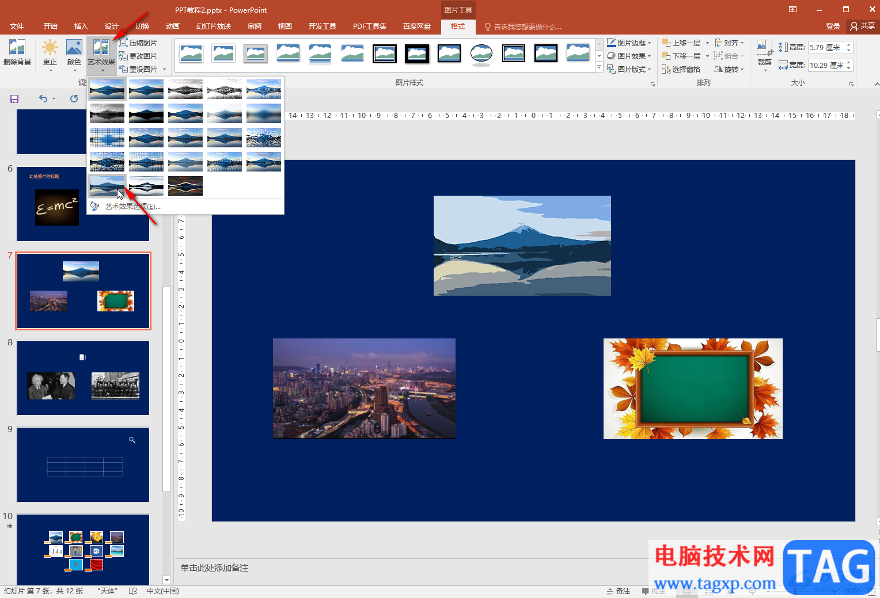Image resolution: width=880 pixels, height=598 pixels.
Task: Click the language 中文(中国) indicator
Action: [x=163, y=591]
